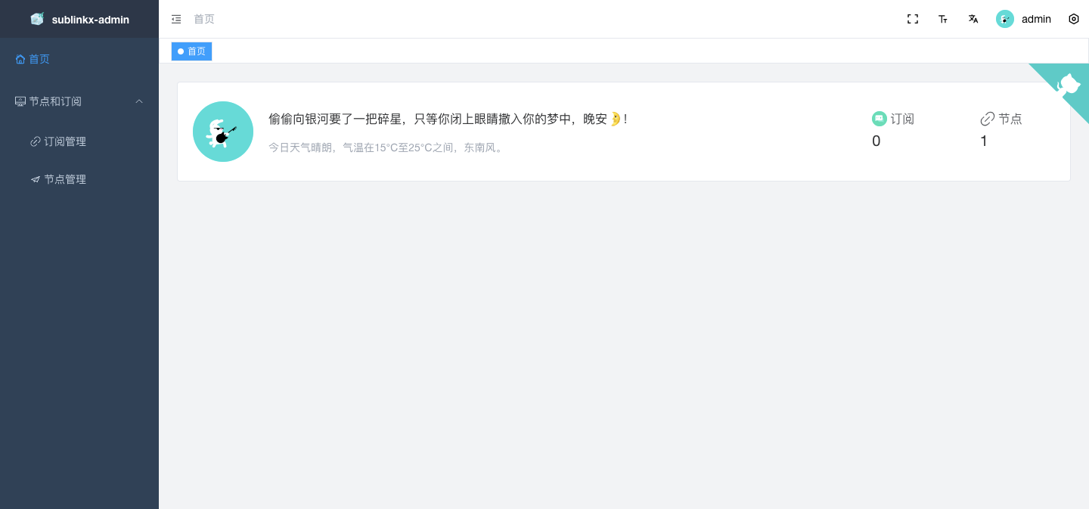Toggle fullscreen mode icon

point(913,19)
